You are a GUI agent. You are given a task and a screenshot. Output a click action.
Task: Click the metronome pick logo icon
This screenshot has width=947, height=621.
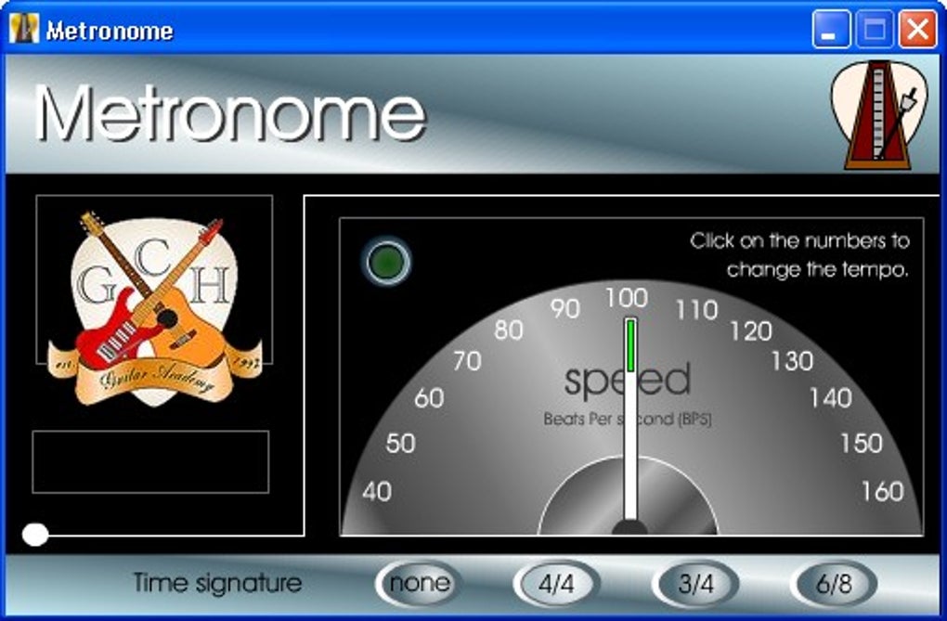[878, 114]
